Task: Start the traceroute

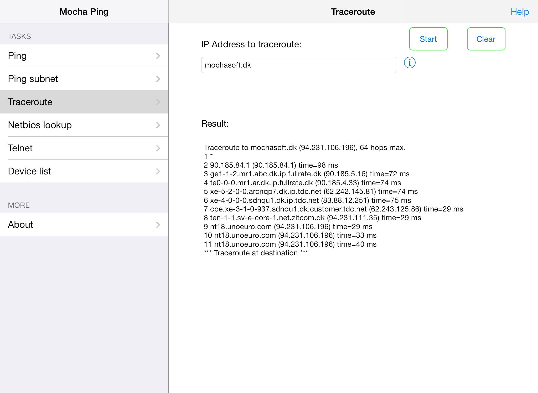Action: (428, 39)
